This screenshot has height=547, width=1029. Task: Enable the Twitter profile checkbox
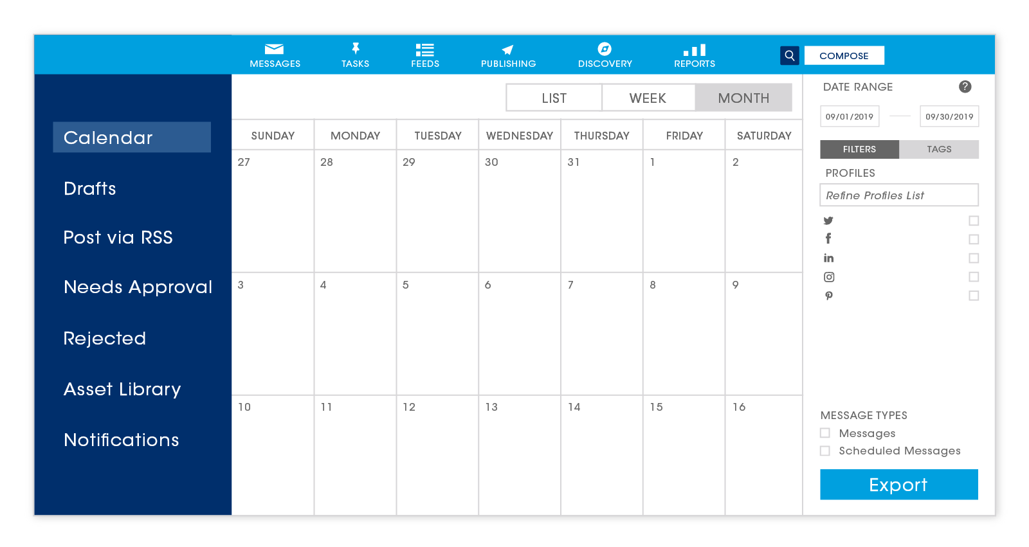click(x=974, y=221)
